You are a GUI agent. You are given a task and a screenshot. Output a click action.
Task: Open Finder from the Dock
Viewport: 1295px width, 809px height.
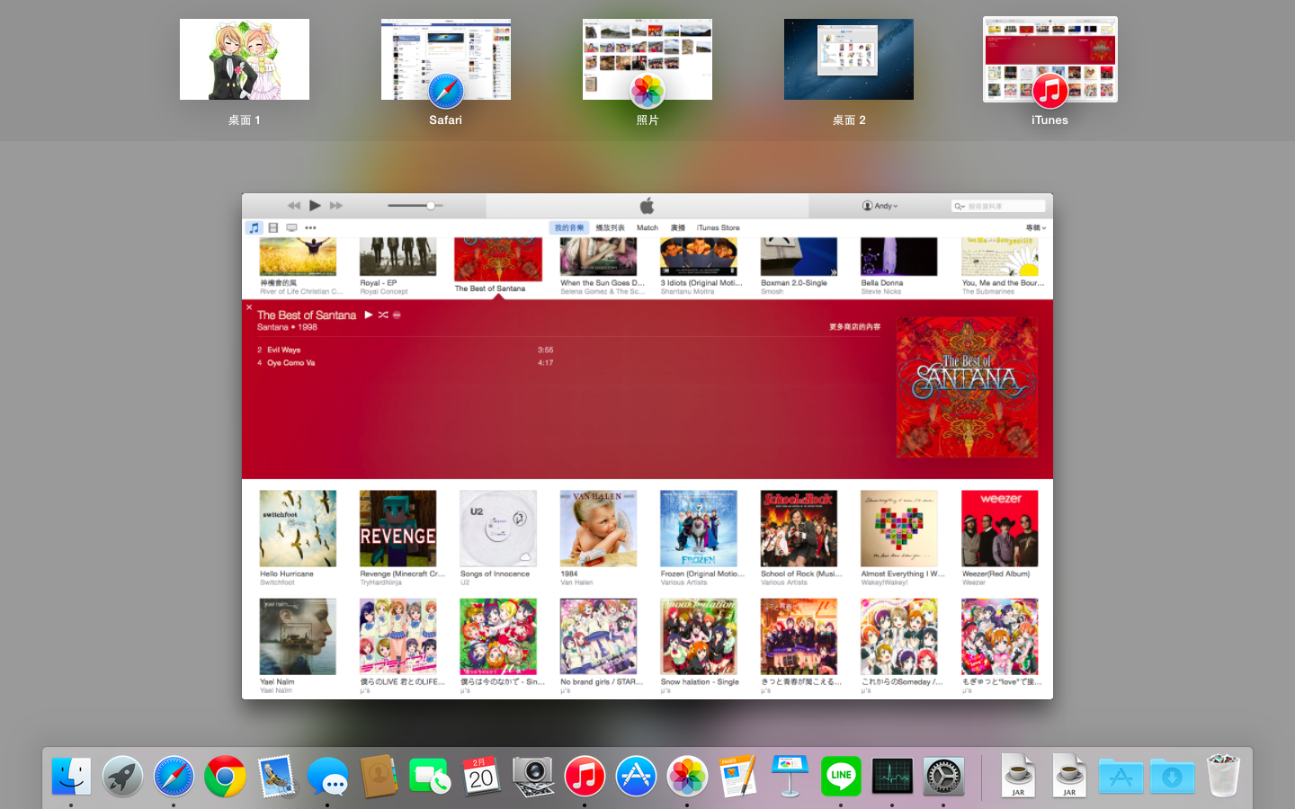[x=71, y=777]
